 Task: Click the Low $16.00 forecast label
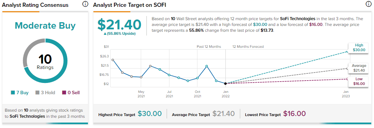[359, 81]
